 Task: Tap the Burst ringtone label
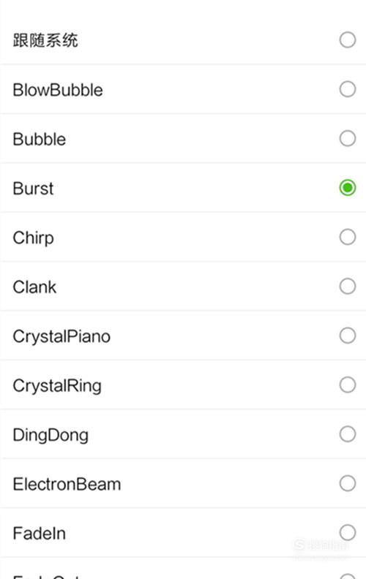click(33, 189)
